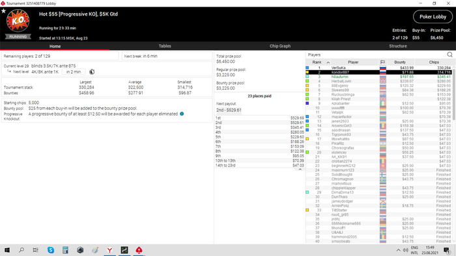Sort by the country flag column header
456x256 pixels.
[x=383, y=62]
